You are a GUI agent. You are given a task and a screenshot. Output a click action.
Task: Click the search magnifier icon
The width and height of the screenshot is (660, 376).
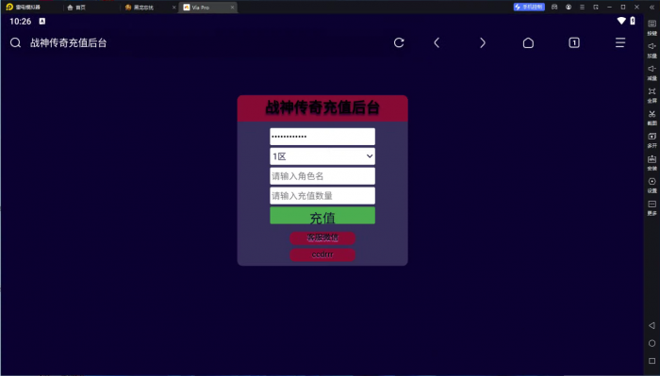pyautogui.click(x=16, y=42)
